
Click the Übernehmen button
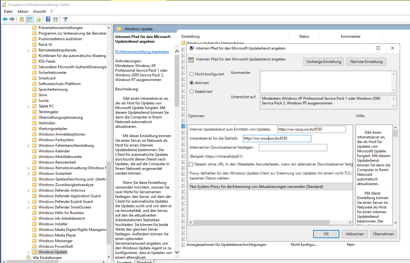384,234
